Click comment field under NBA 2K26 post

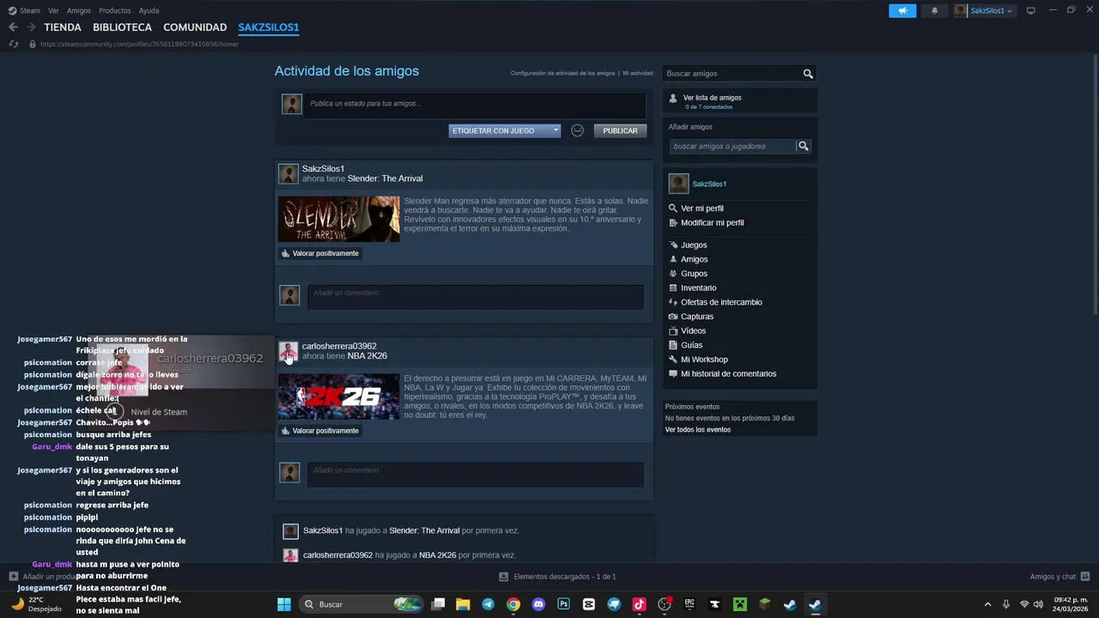pyautogui.click(x=476, y=475)
